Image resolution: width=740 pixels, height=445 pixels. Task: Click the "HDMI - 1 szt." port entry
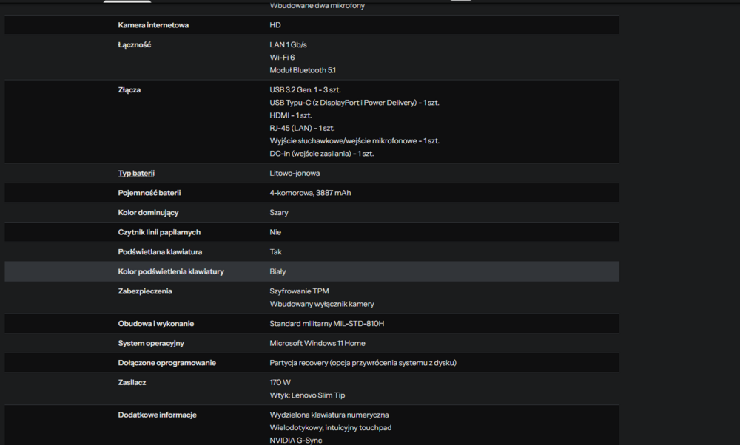click(x=290, y=115)
